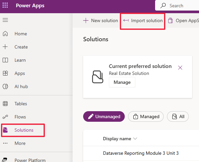Screen dimensions: 199x162
Task: Click the Power Platform icon
Action: coord(5,160)
